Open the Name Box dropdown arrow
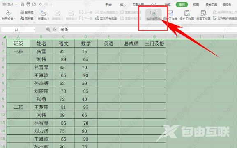 pyautogui.click(x=35, y=30)
